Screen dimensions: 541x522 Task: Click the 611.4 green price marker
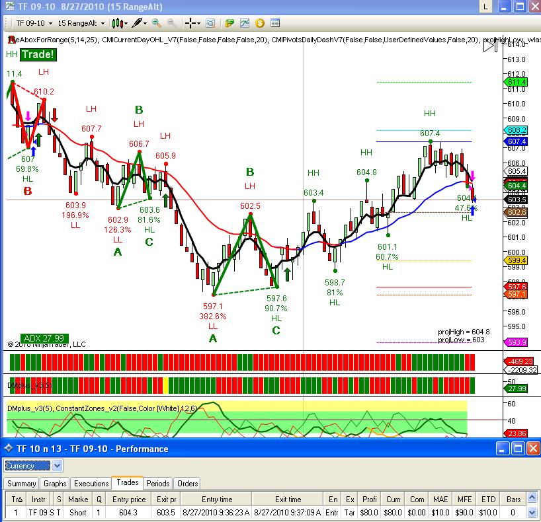516,82
